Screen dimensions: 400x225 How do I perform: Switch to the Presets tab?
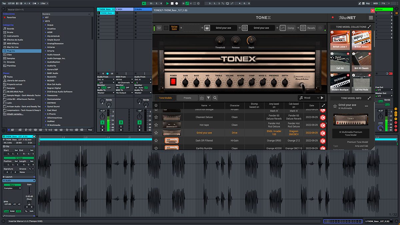click(187, 98)
